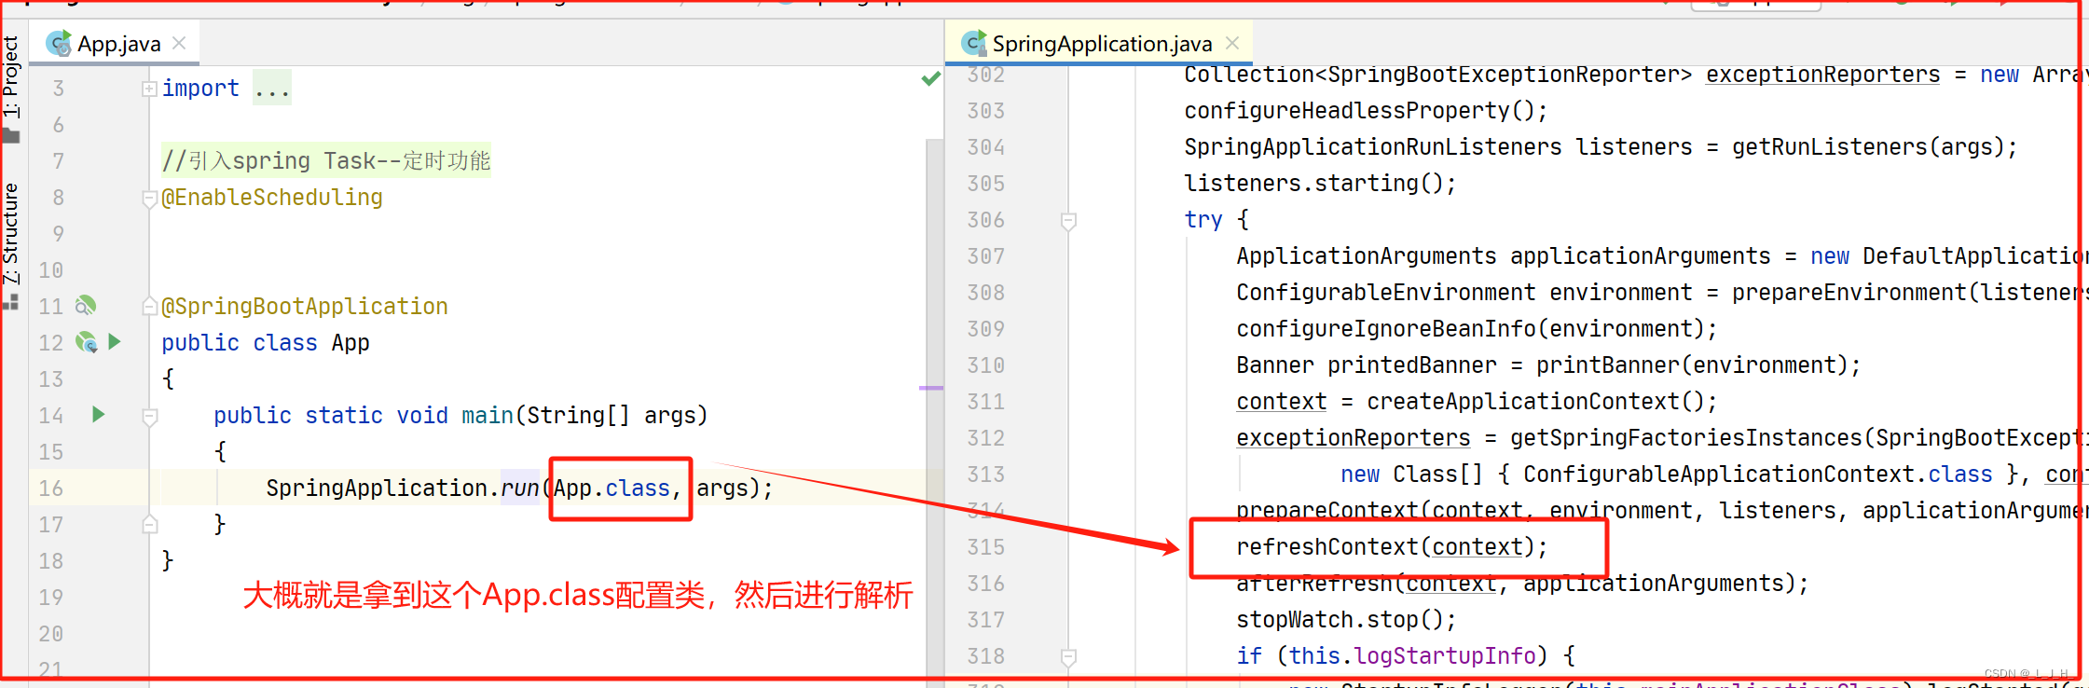The width and height of the screenshot is (2089, 688).
Task: Run main method from line 14 gutter
Action: tap(99, 415)
